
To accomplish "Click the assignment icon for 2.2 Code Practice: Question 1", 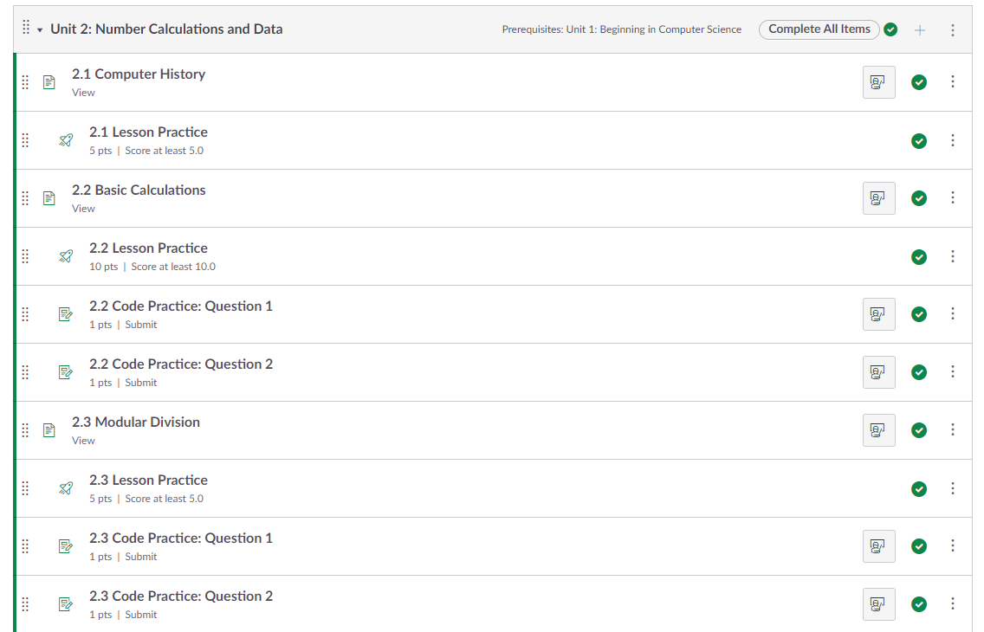I will click(66, 314).
